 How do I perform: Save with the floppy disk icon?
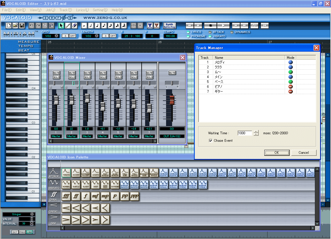coord(22,26)
